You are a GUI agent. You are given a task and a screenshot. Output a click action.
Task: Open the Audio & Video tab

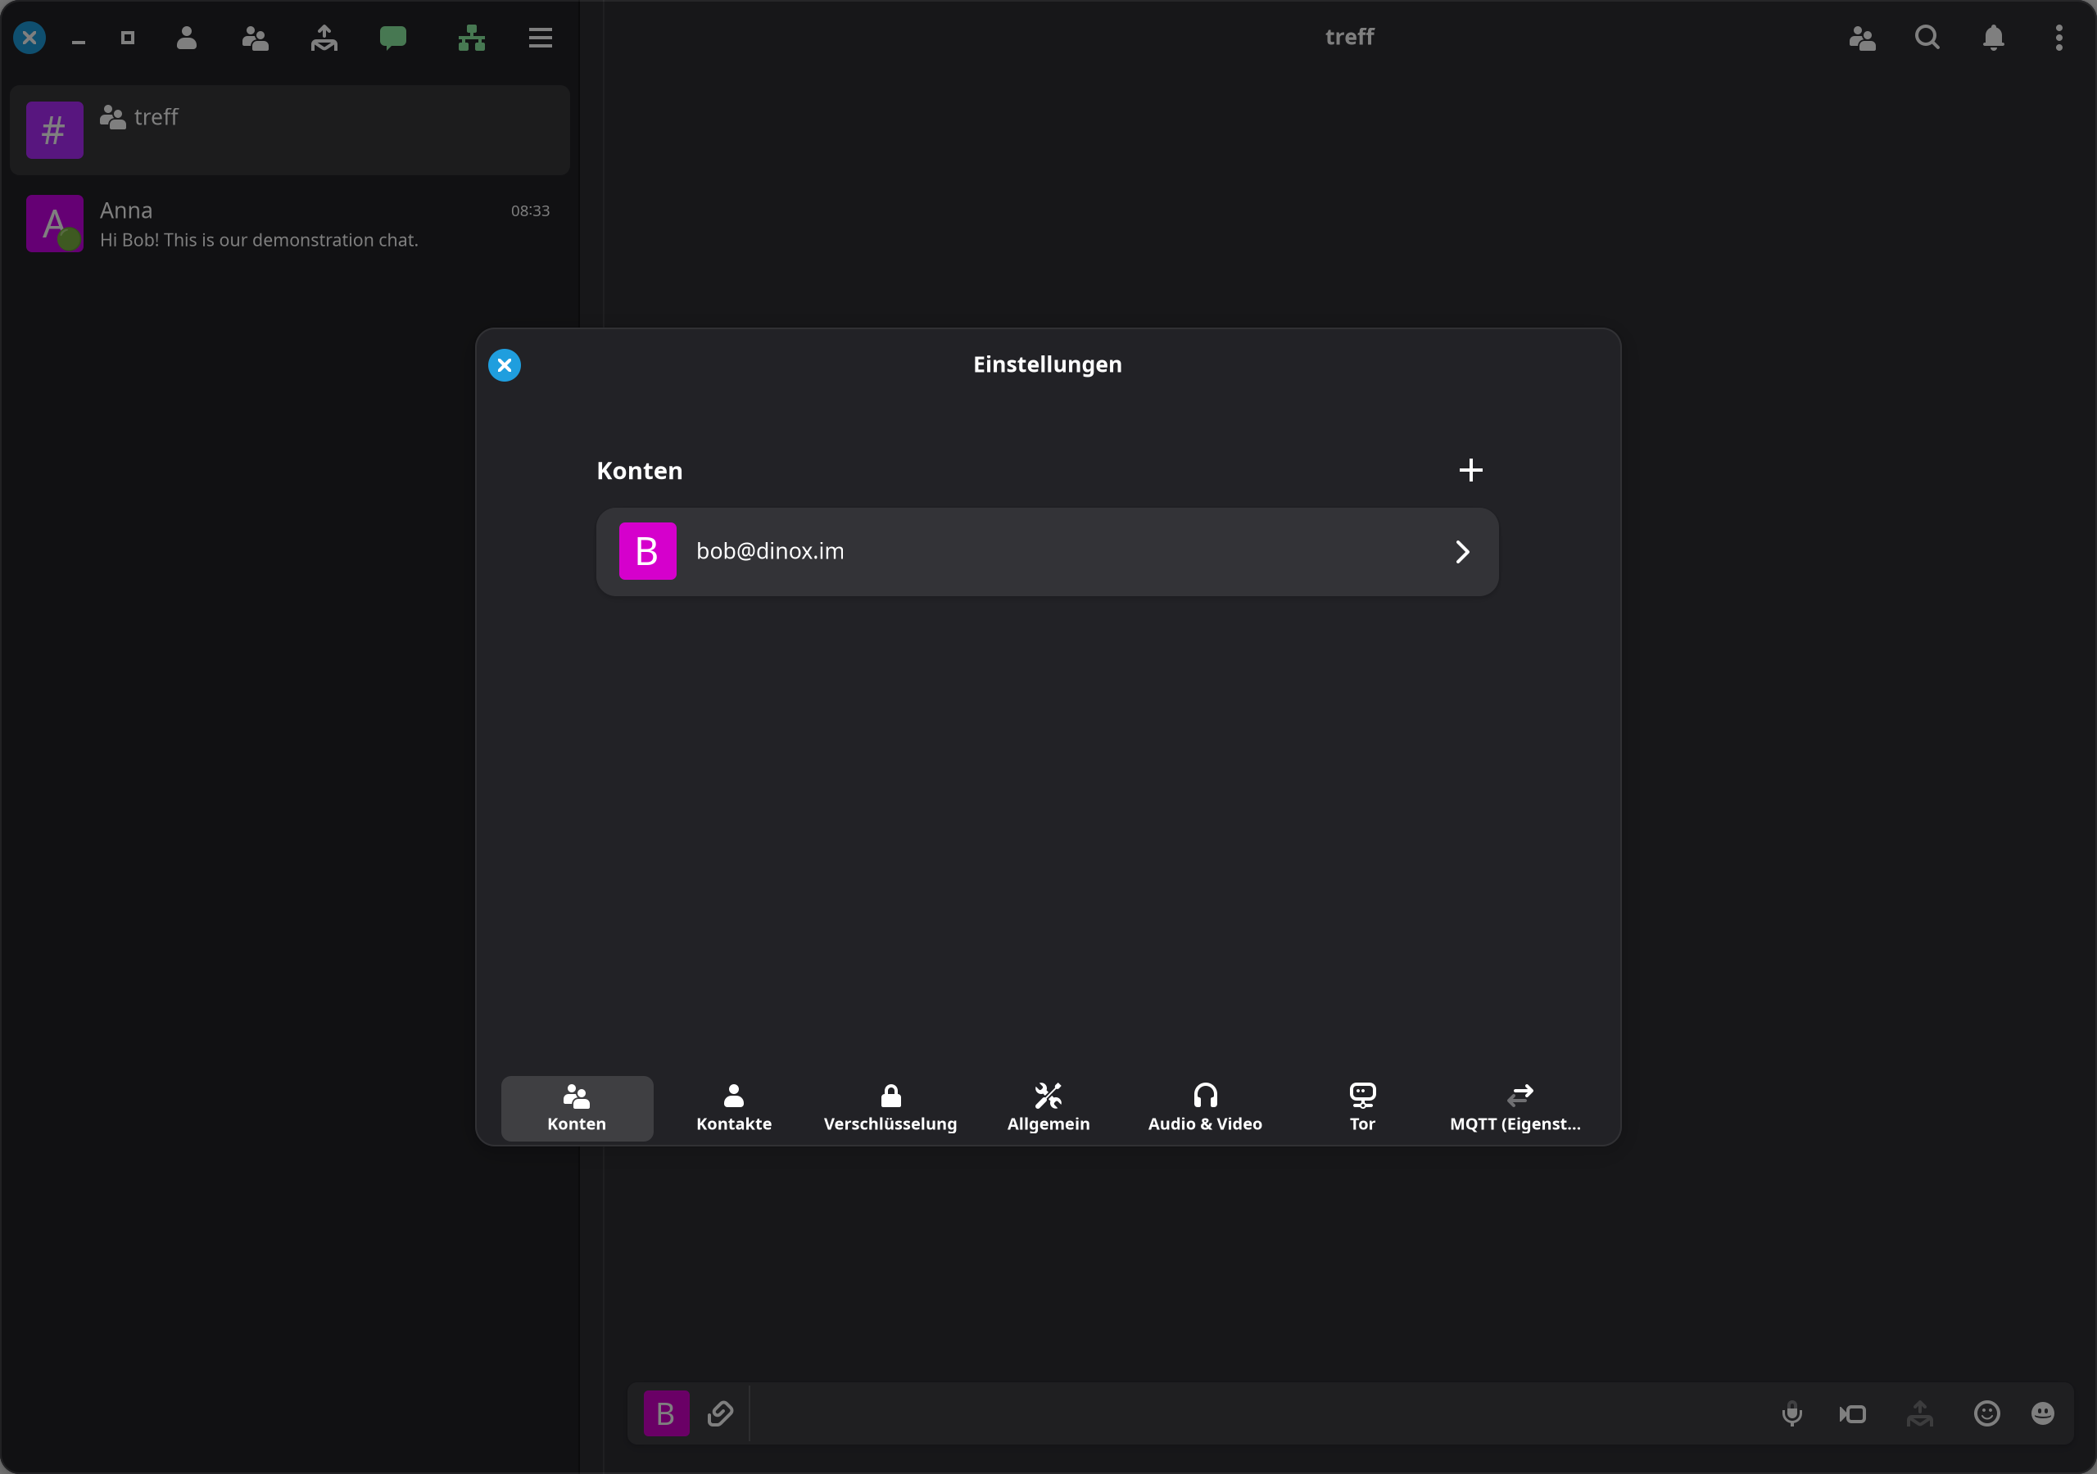point(1205,1108)
